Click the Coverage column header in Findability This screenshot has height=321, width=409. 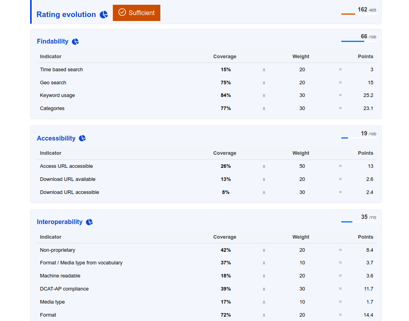pos(224,57)
